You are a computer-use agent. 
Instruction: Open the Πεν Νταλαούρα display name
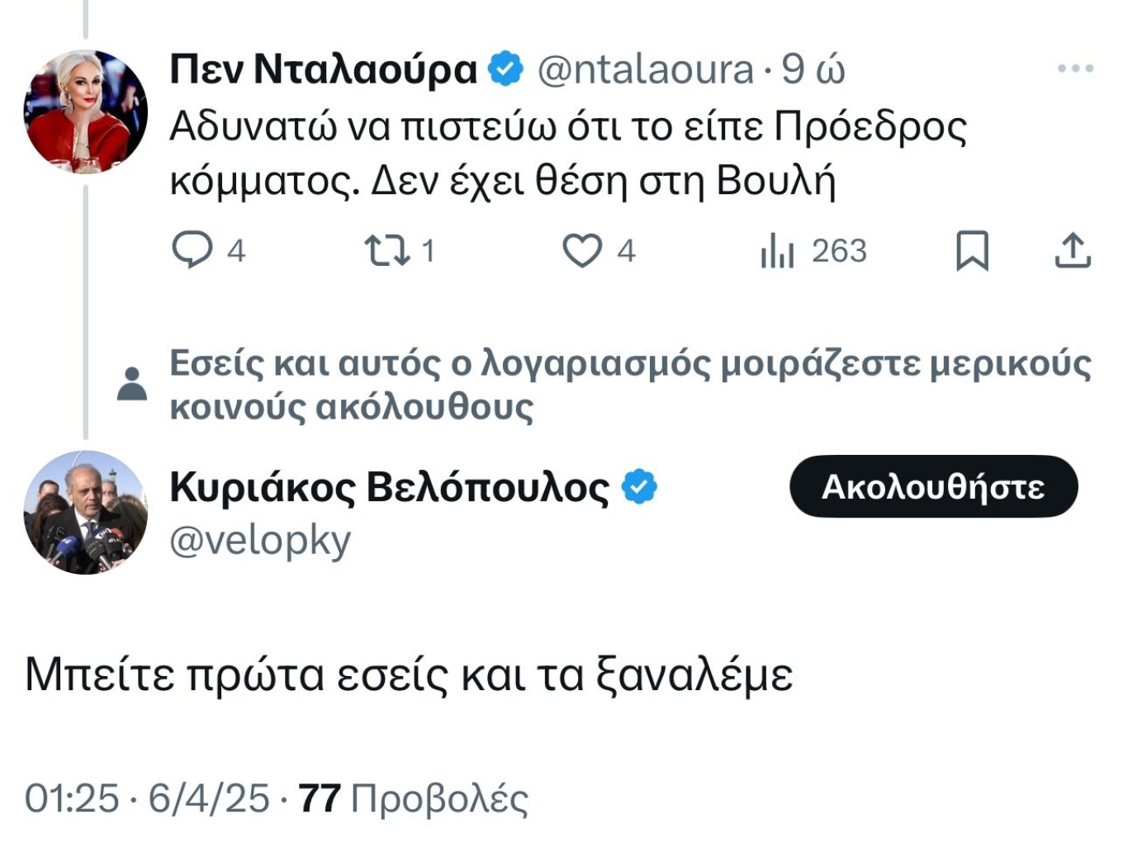[324, 69]
